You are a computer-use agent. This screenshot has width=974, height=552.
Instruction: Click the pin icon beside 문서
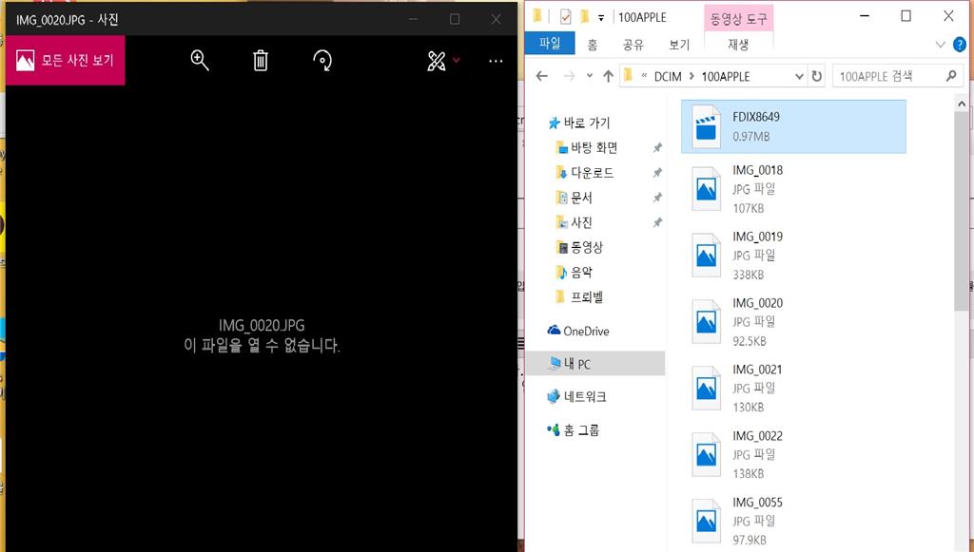click(656, 198)
